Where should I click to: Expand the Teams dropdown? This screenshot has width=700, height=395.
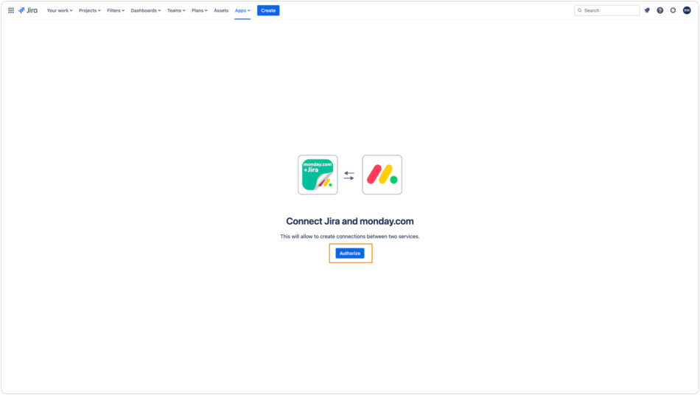pos(176,10)
